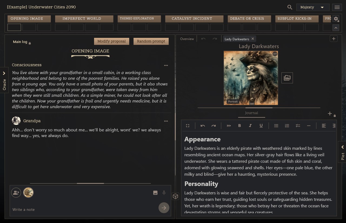Click the portrait bottom drag handle
The image size is (346, 223).
[252, 104]
